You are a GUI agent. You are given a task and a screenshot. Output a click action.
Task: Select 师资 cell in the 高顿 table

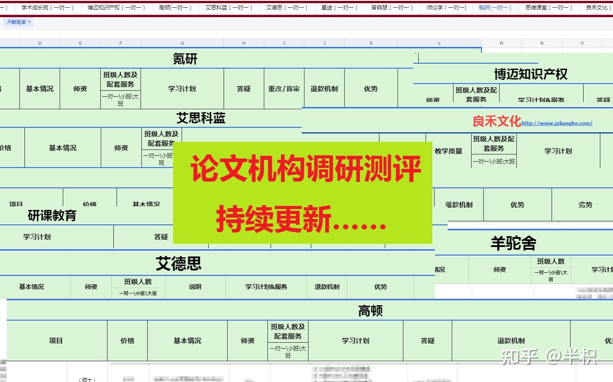pos(248,340)
